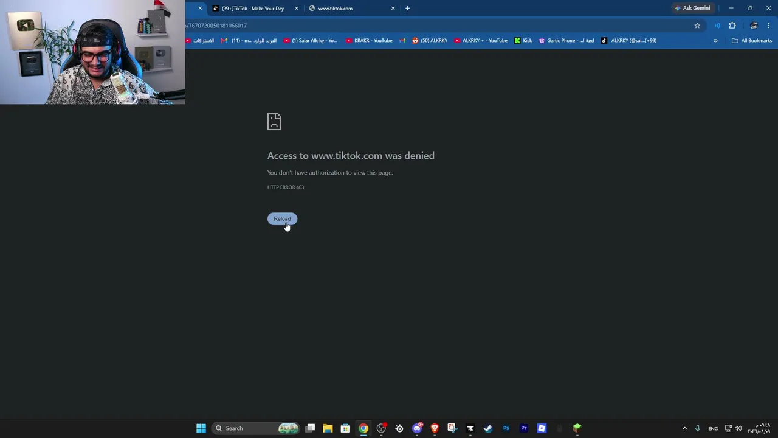Open the ALKRKY TikTok profile bookmark

coord(629,41)
